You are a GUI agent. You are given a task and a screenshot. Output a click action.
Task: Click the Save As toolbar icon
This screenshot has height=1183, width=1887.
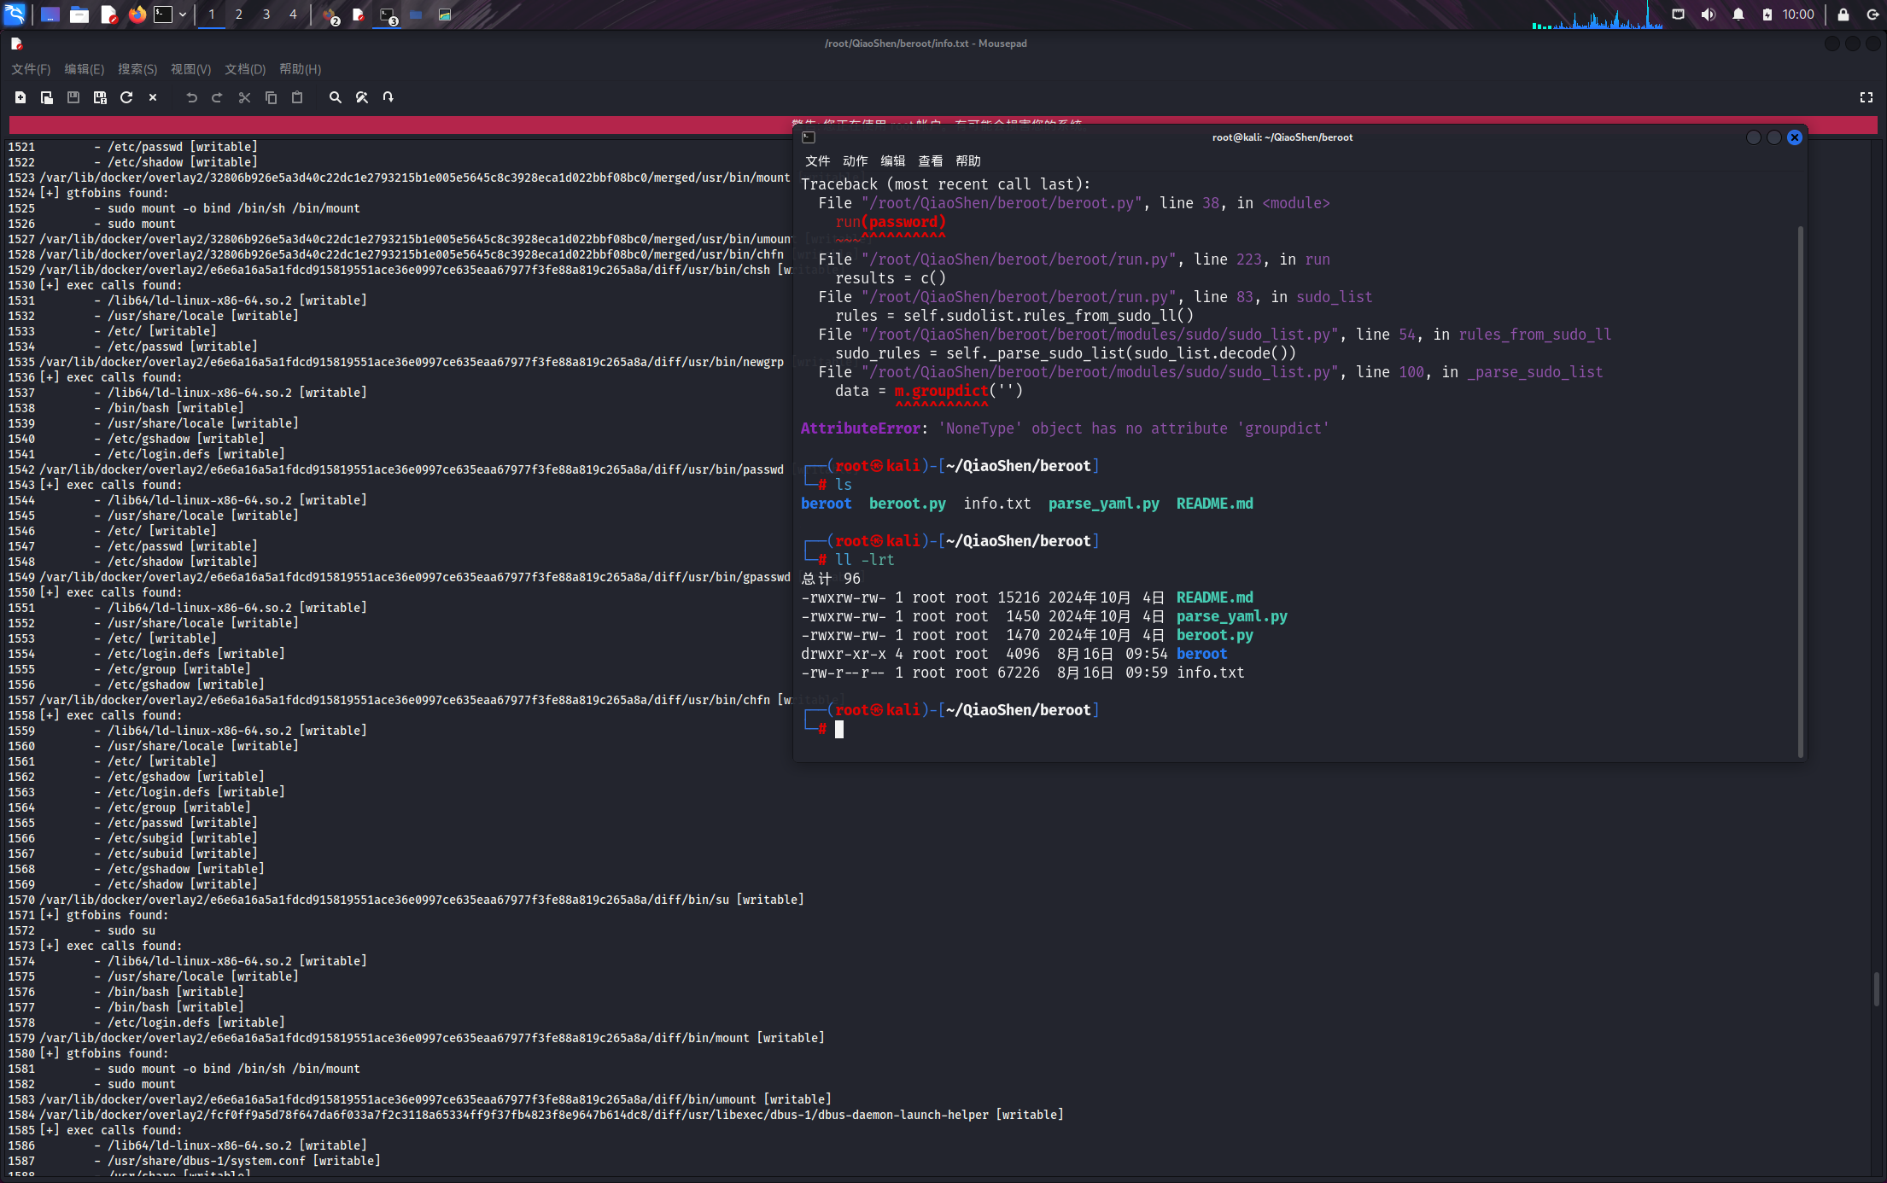[100, 97]
